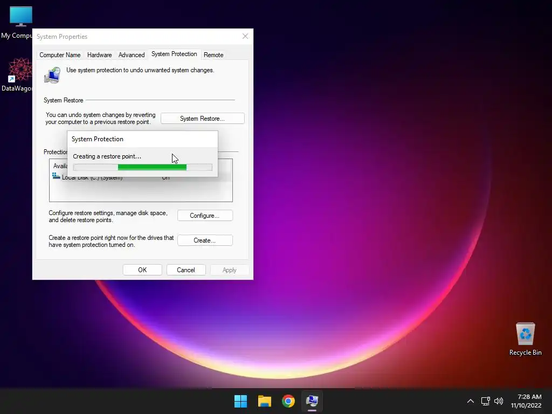
Task: Select Local Disk (C:) drive row
Action: click(x=141, y=177)
